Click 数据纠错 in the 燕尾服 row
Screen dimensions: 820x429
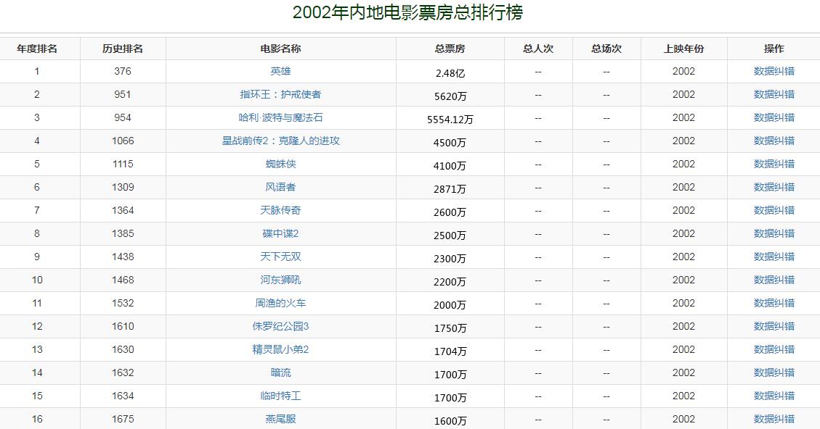tap(774, 419)
